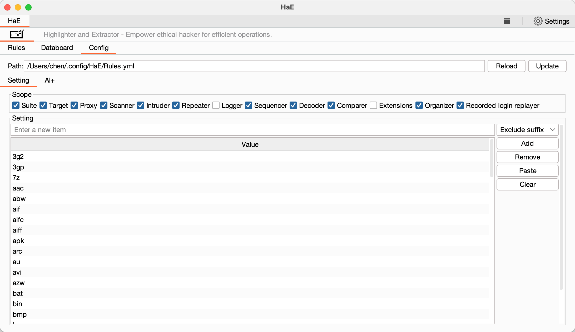Click the path input field
Screen dimensions: 575x332
(254, 66)
